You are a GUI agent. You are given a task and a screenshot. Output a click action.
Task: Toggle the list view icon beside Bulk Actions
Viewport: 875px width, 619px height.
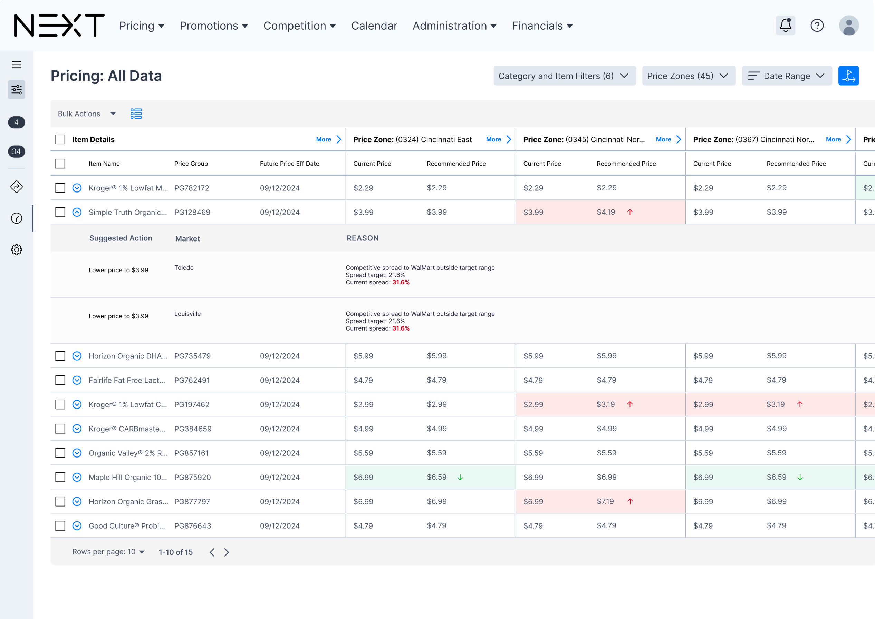click(136, 114)
